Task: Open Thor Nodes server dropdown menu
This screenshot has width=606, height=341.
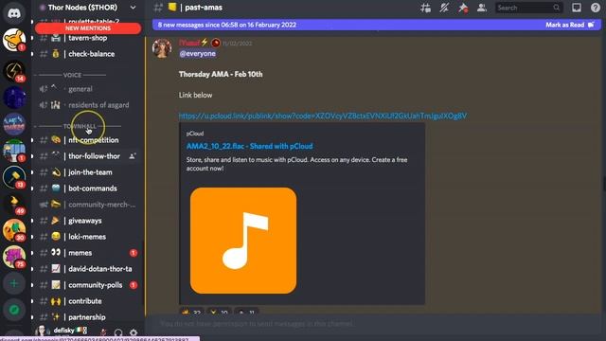Action: 133,8
